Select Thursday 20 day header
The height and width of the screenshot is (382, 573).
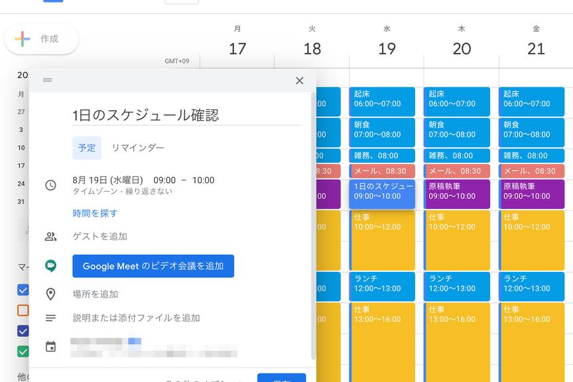pos(462,42)
